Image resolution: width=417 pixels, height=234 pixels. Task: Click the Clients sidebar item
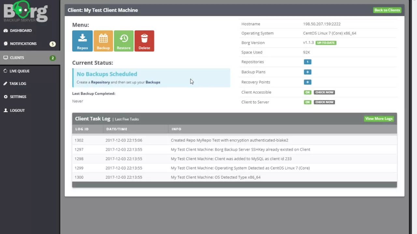coord(30,58)
